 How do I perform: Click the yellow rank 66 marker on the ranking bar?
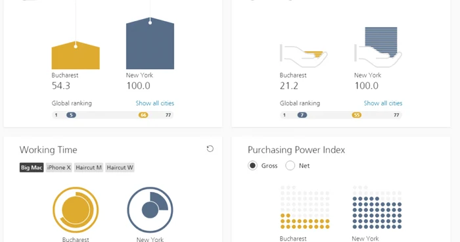143,115
